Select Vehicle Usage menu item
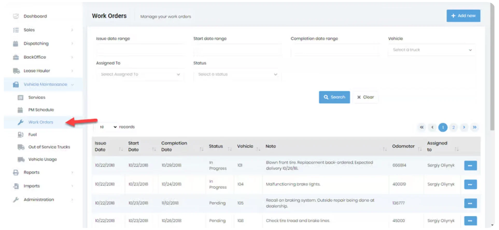The width and height of the screenshot is (499, 230). pyautogui.click(x=43, y=159)
